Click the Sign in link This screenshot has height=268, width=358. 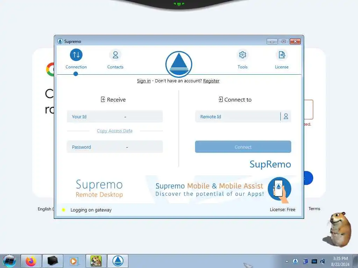pos(144,81)
